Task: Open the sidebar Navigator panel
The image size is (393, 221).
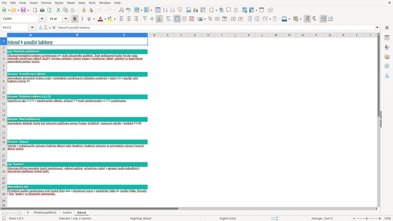Action: tap(387, 66)
